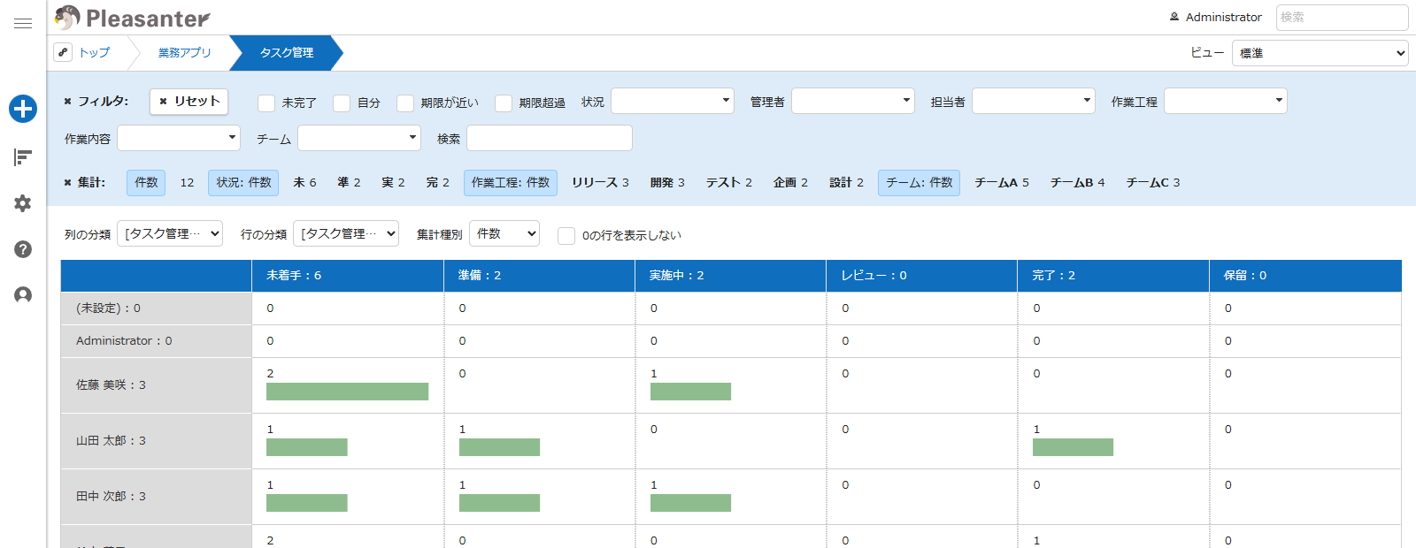This screenshot has width=1416, height=548.
Task: Click the Administrator account link
Action: coord(1223,17)
